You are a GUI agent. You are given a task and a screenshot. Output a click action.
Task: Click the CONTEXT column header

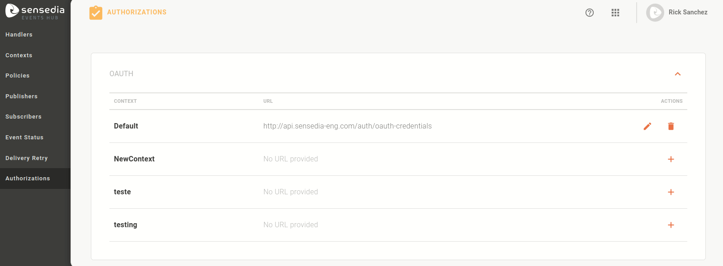coord(125,101)
